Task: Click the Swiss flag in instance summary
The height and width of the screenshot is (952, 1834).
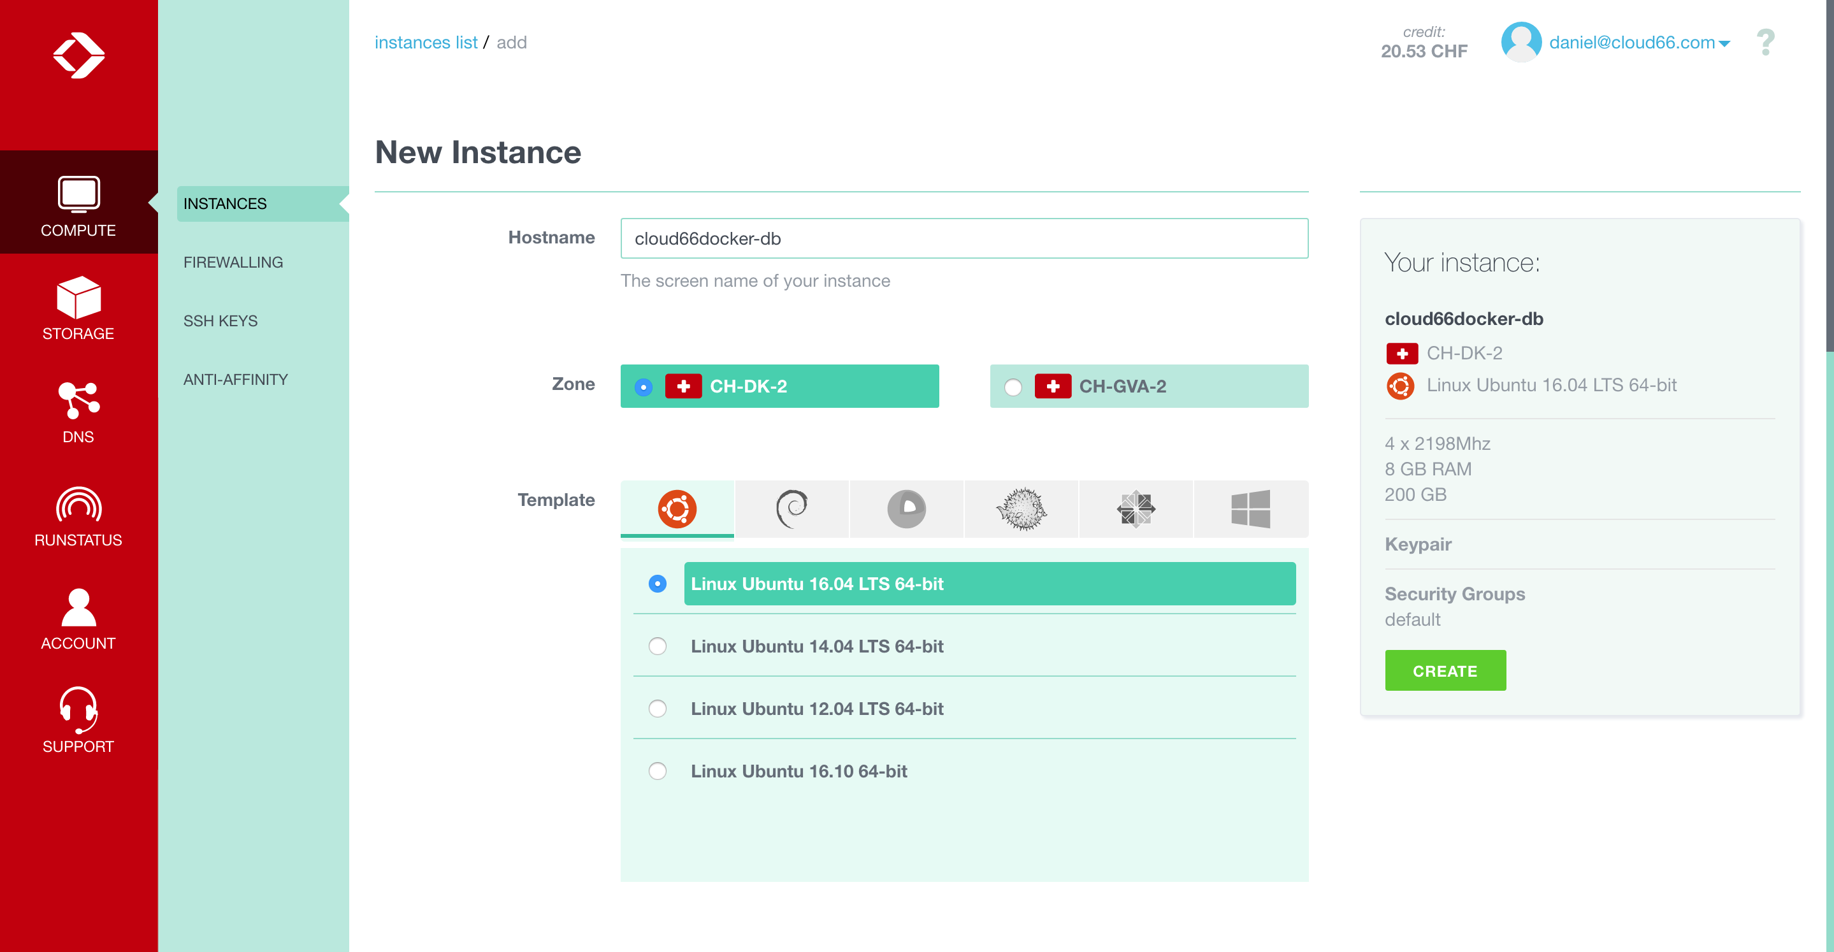Action: click(1402, 353)
